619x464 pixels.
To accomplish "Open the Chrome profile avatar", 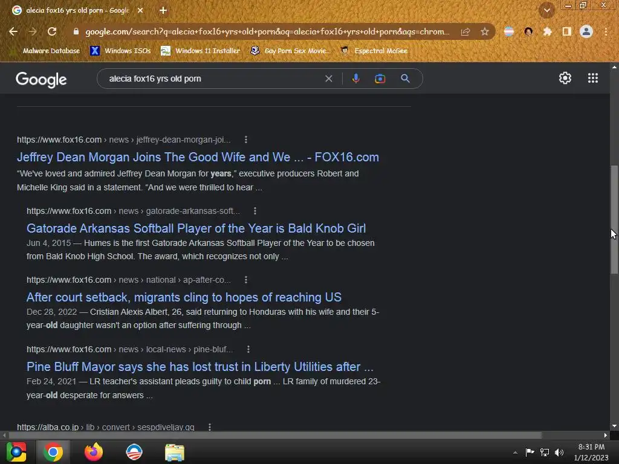I will [x=586, y=31].
